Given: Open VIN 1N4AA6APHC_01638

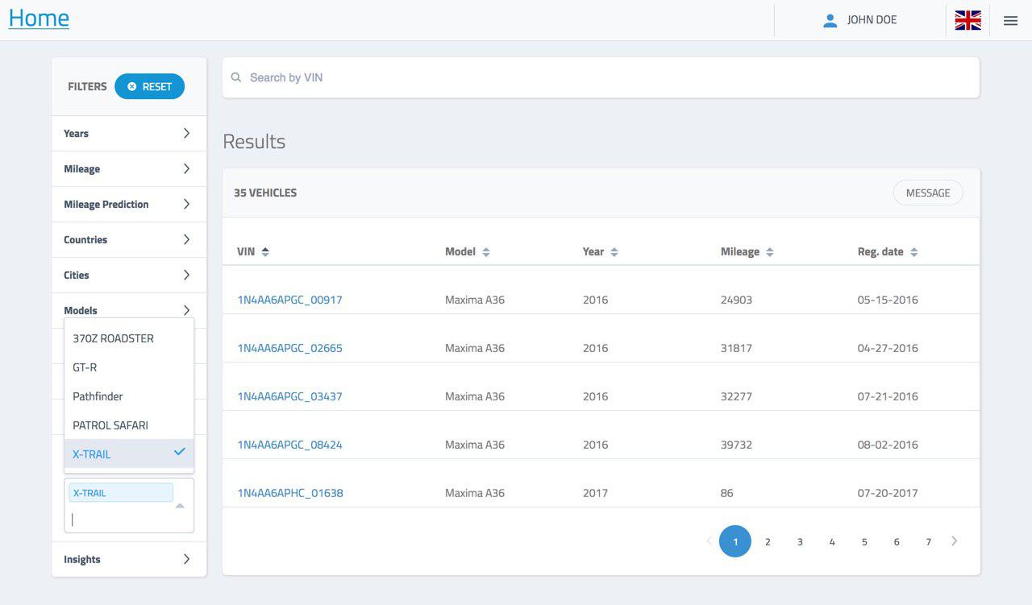Looking at the screenshot, I should coord(290,493).
